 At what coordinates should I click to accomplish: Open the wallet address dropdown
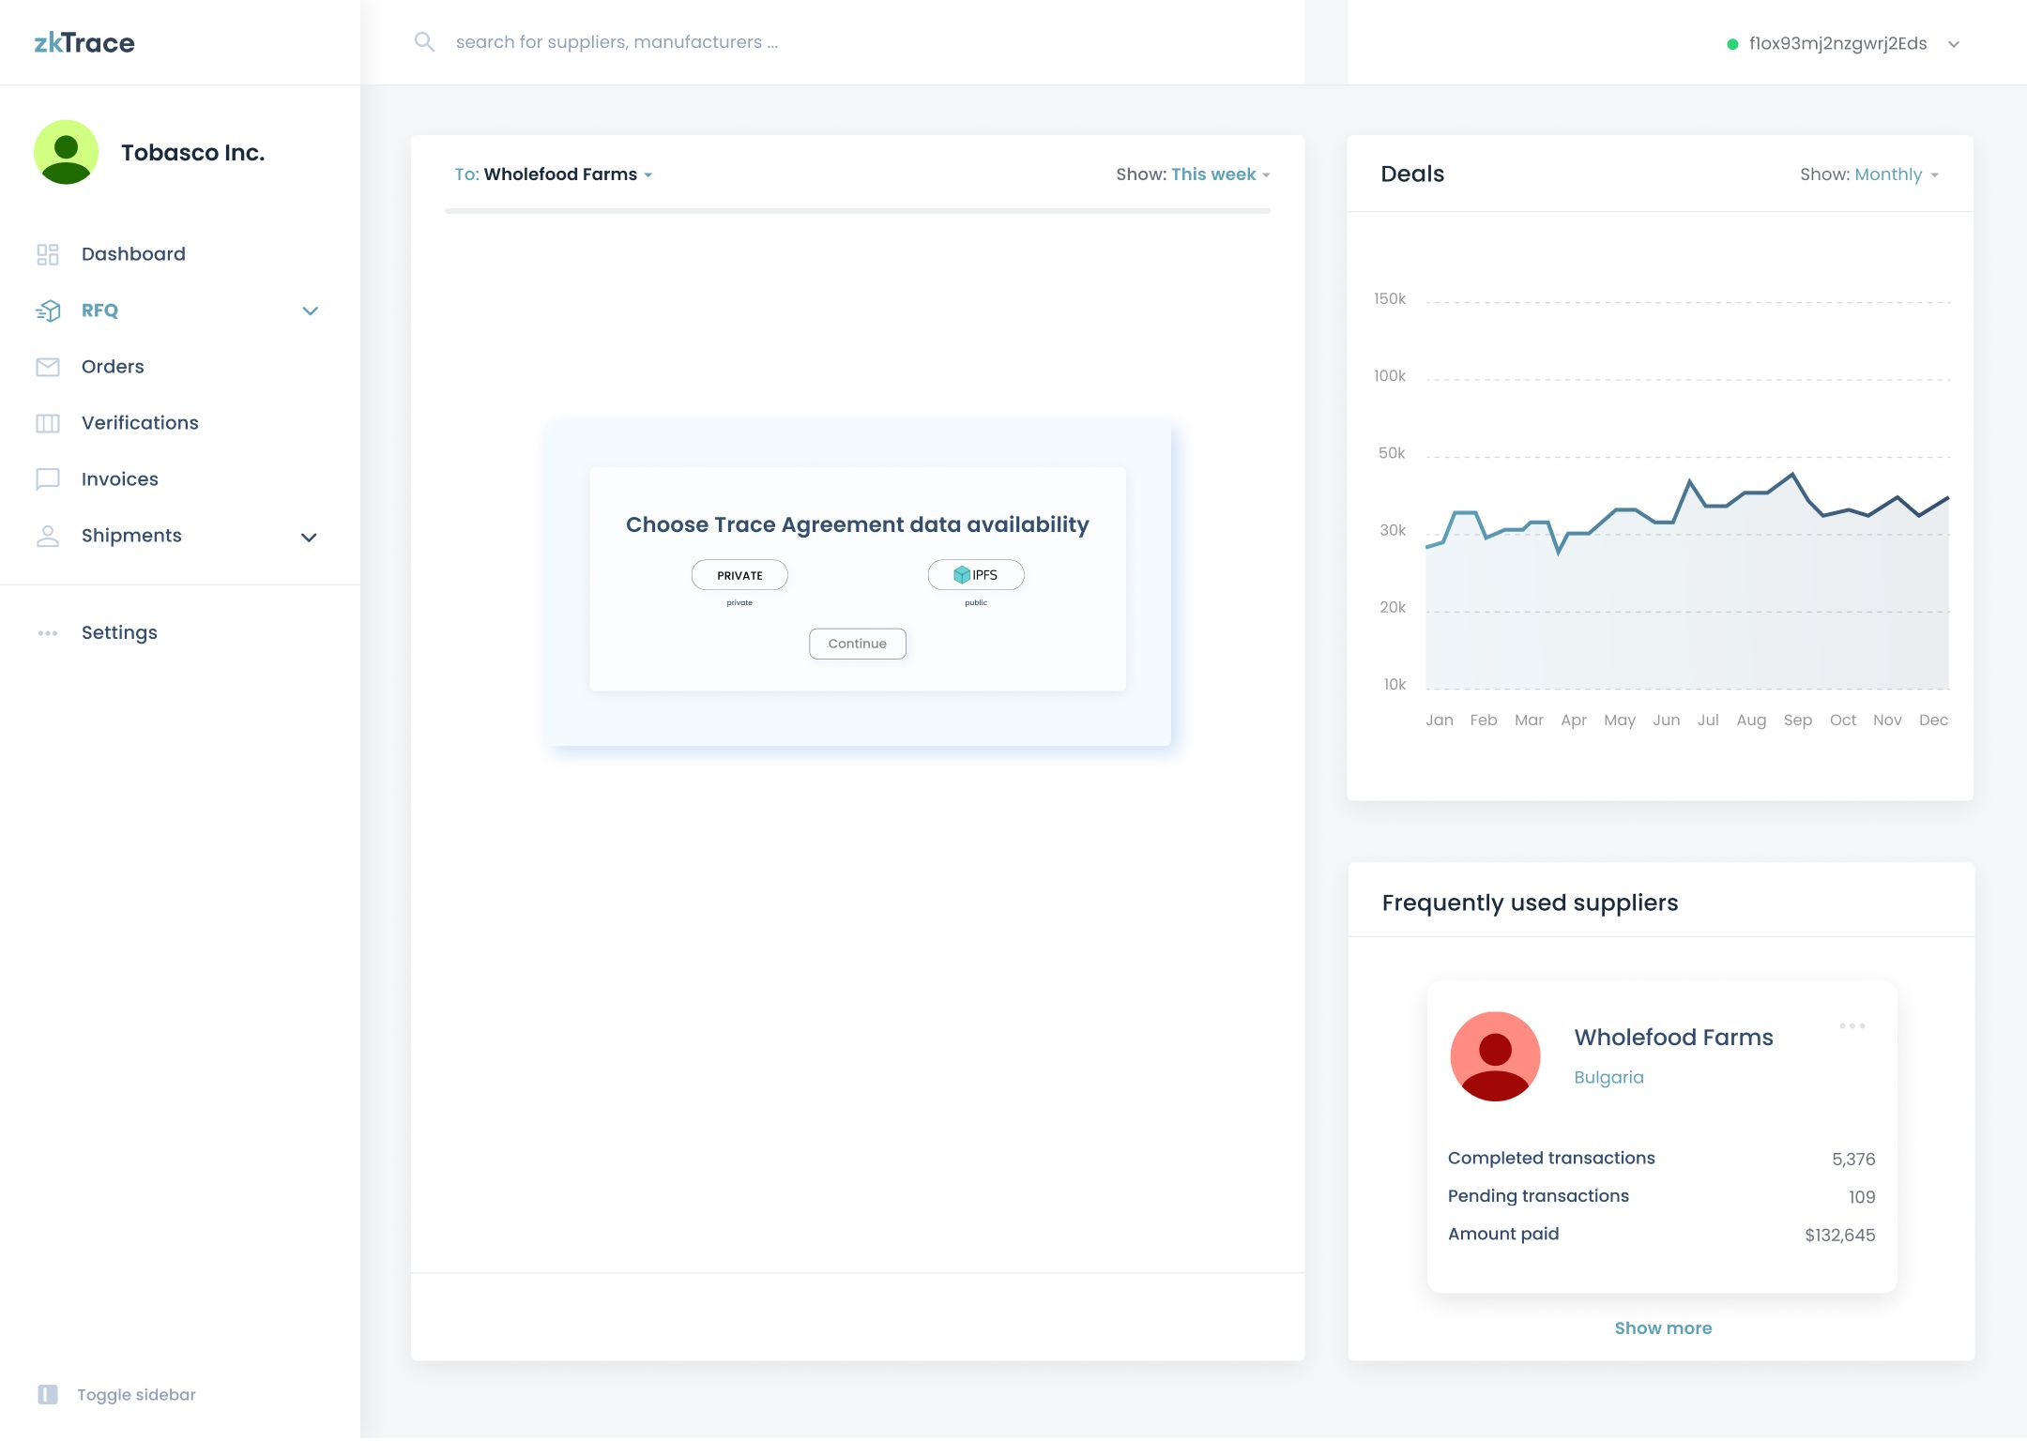(x=1956, y=42)
